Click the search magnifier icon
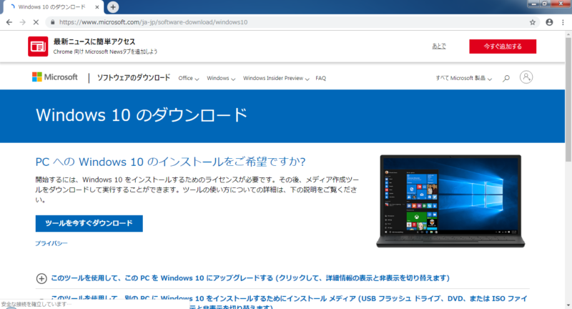This screenshot has width=572, height=309. (506, 78)
